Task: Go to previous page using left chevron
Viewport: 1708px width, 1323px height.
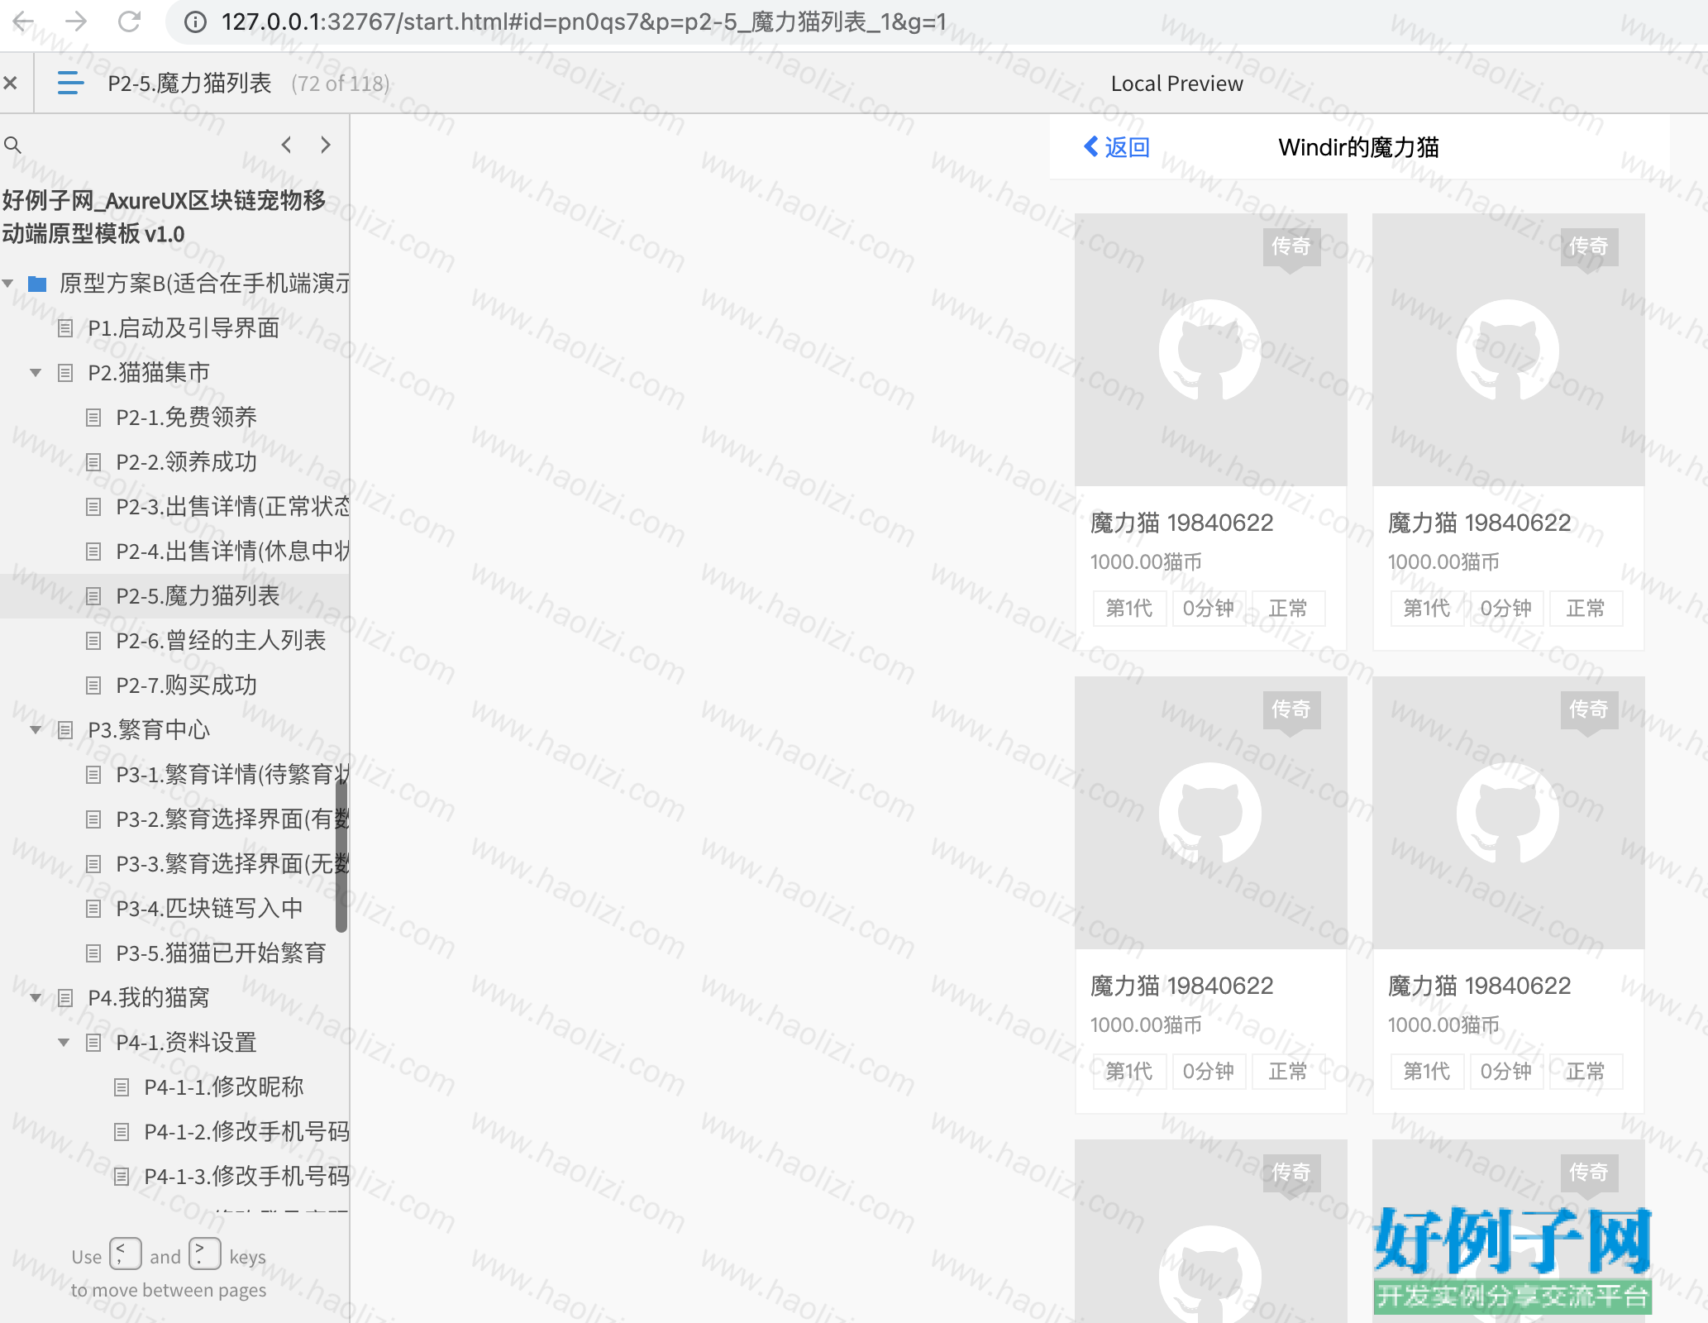Action: click(x=286, y=145)
